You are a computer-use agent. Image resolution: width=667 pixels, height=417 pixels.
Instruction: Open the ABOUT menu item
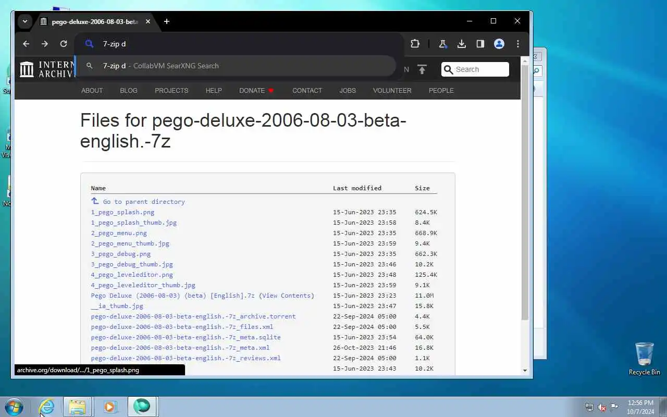click(x=92, y=91)
